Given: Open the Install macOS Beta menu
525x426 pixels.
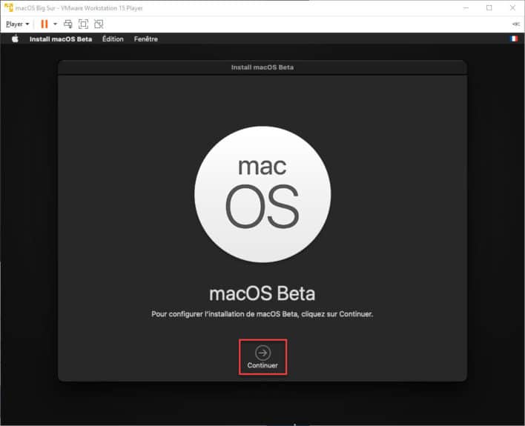Looking at the screenshot, I should point(61,39).
